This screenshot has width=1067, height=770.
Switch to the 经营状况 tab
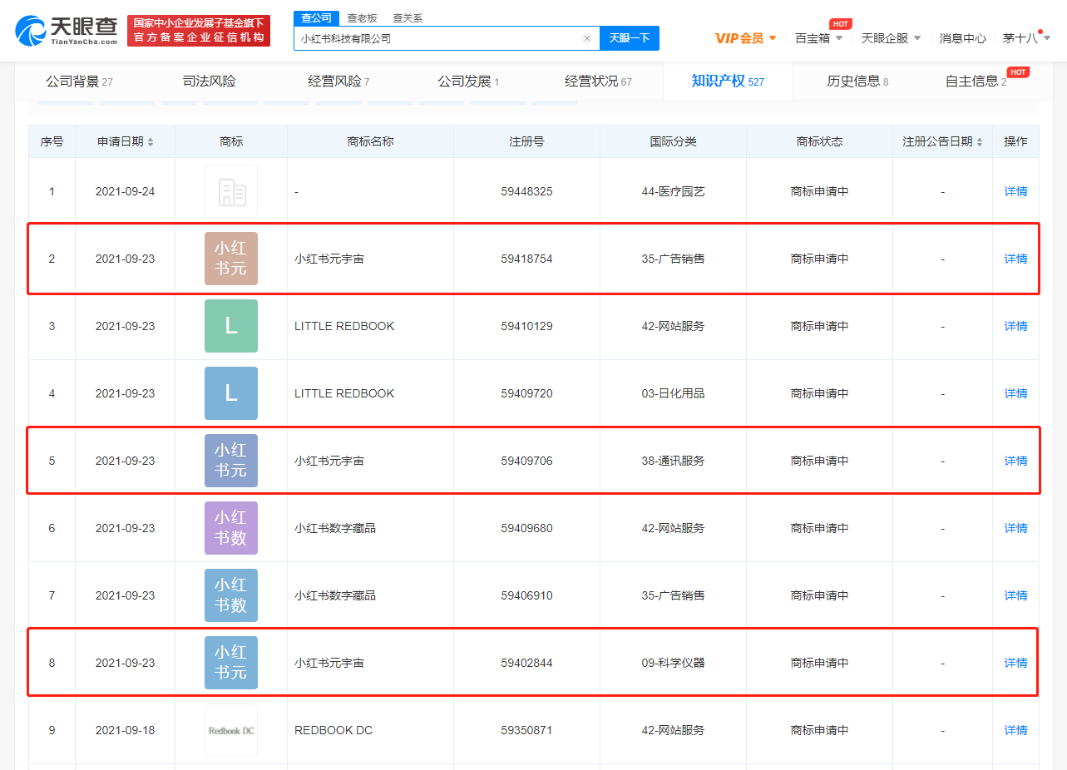[598, 81]
